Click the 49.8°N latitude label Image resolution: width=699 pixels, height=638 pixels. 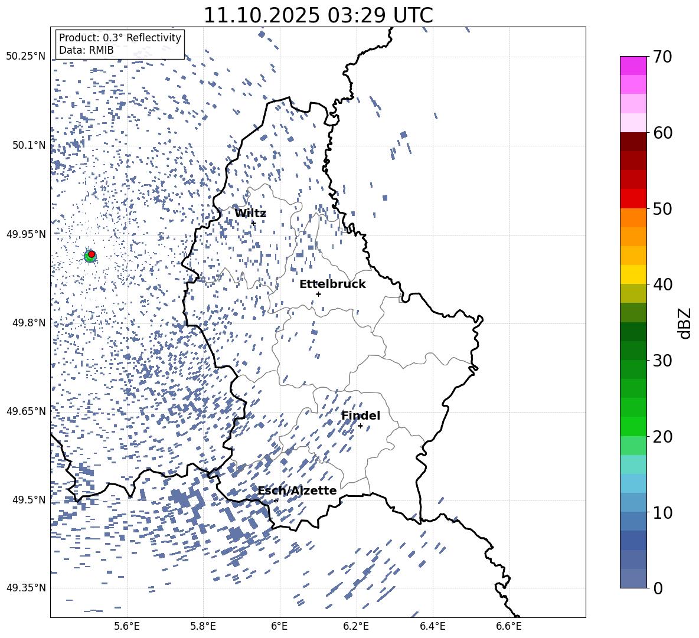point(28,323)
